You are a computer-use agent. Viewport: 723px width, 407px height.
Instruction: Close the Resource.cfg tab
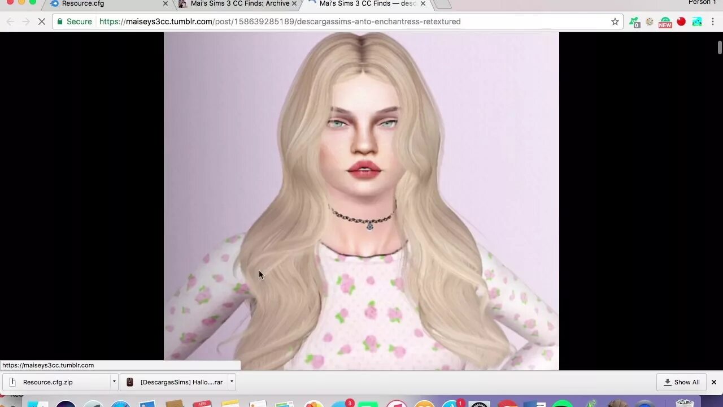point(165,3)
